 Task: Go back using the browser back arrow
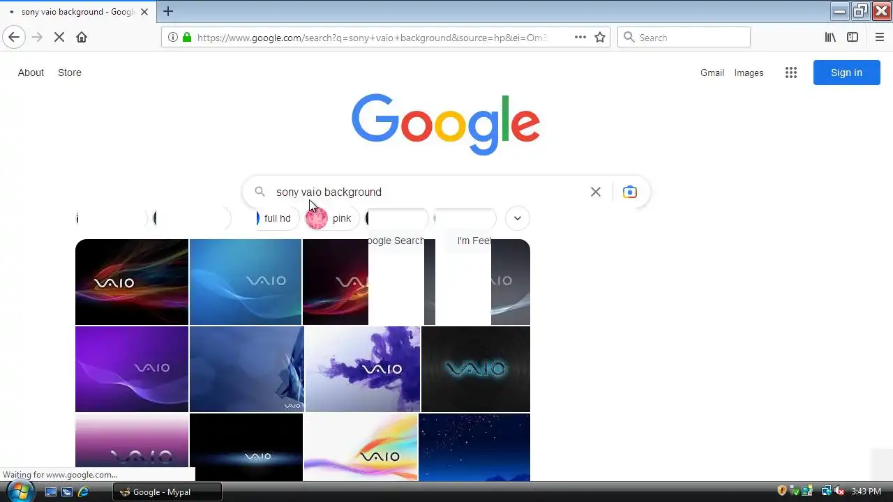tap(14, 38)
